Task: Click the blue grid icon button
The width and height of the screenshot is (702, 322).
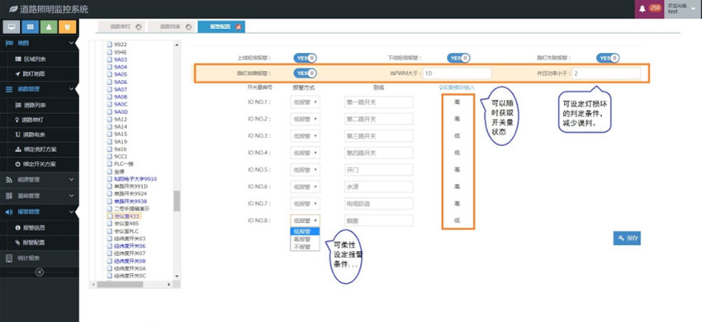Action: point(30,27)
